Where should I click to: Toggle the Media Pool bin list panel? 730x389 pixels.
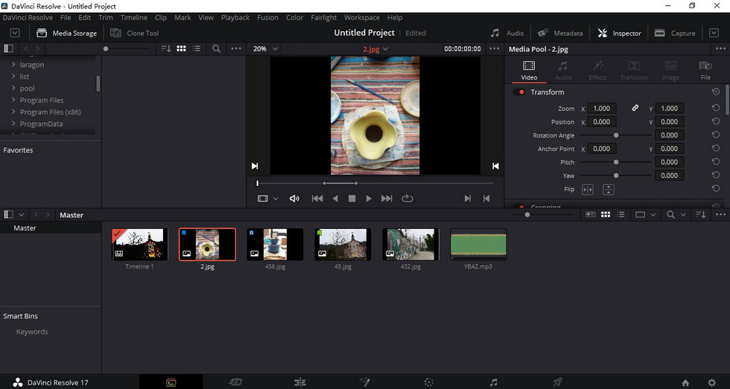point(8,215)
